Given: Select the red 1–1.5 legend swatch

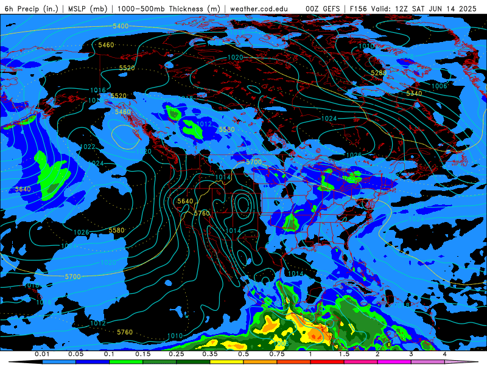Looking at the screenshot, I should 327,362.
